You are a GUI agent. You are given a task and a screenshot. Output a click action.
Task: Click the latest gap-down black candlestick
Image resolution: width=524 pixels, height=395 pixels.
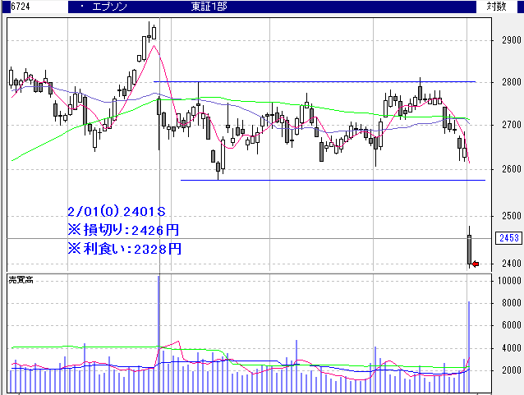pos(470,249)
